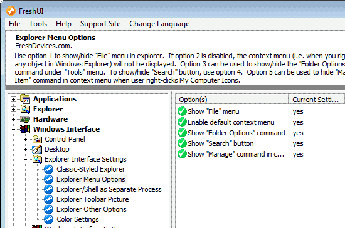Select Hardware in the tree
This screenshot has width=345, height=228.
coord(50,119)
